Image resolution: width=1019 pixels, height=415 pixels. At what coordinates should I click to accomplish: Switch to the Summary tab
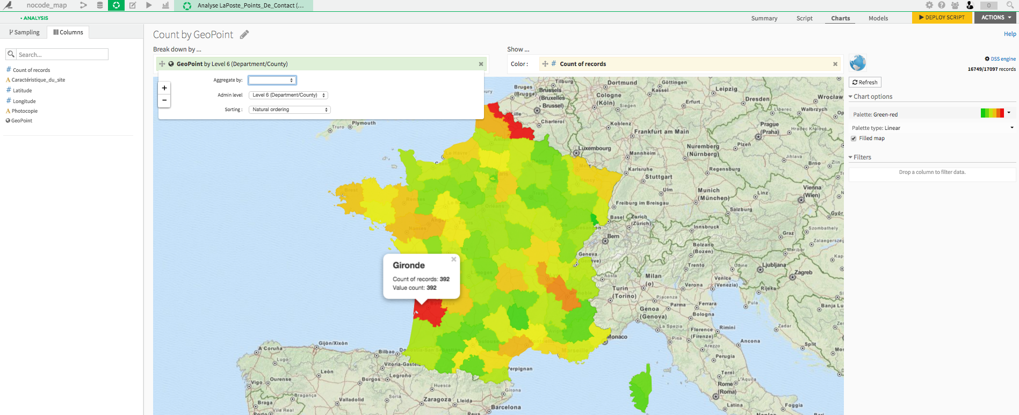point(764,18)
